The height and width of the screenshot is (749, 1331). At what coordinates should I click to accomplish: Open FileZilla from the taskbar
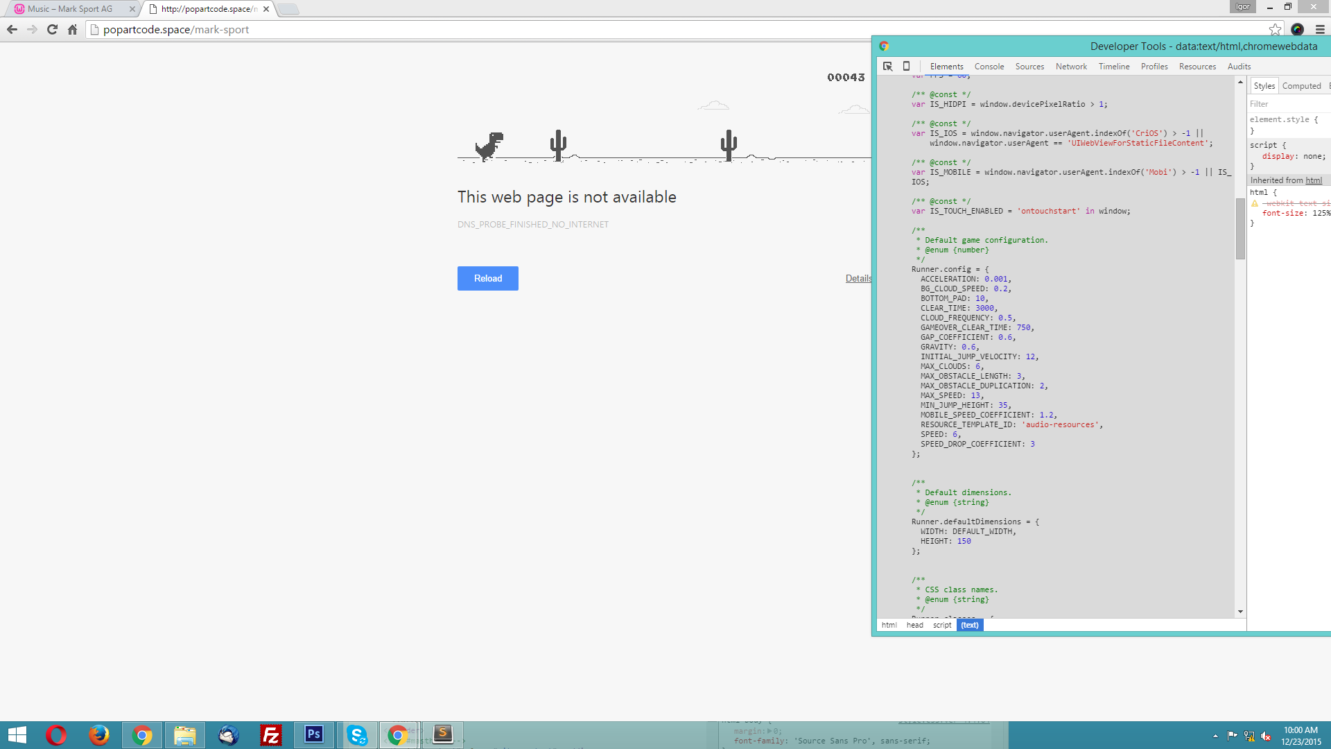click(x=271, y=735)
